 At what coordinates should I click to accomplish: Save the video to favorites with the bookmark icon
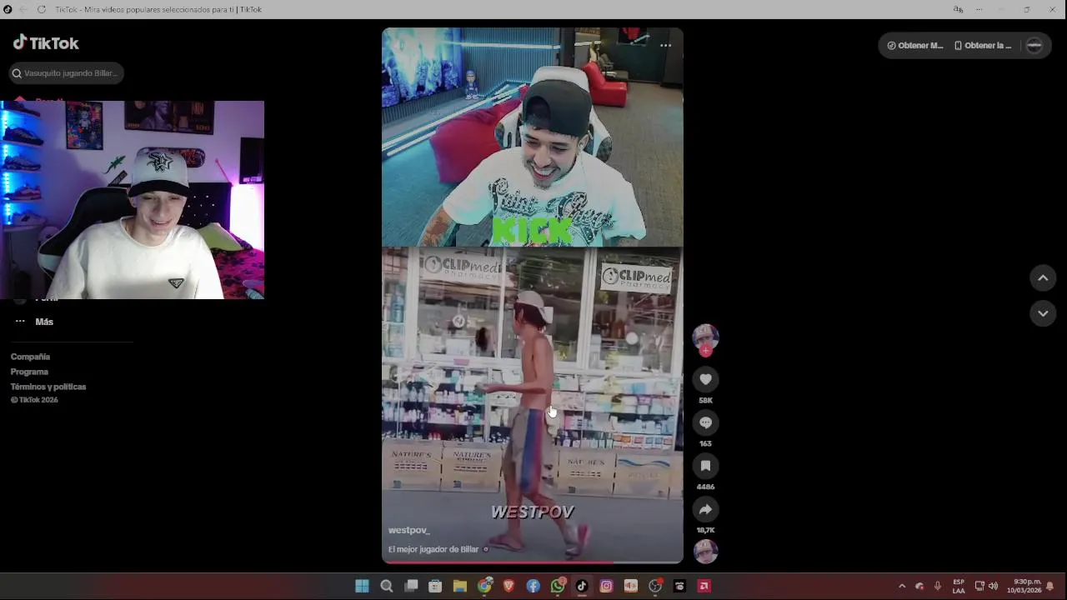coord(705,466)
